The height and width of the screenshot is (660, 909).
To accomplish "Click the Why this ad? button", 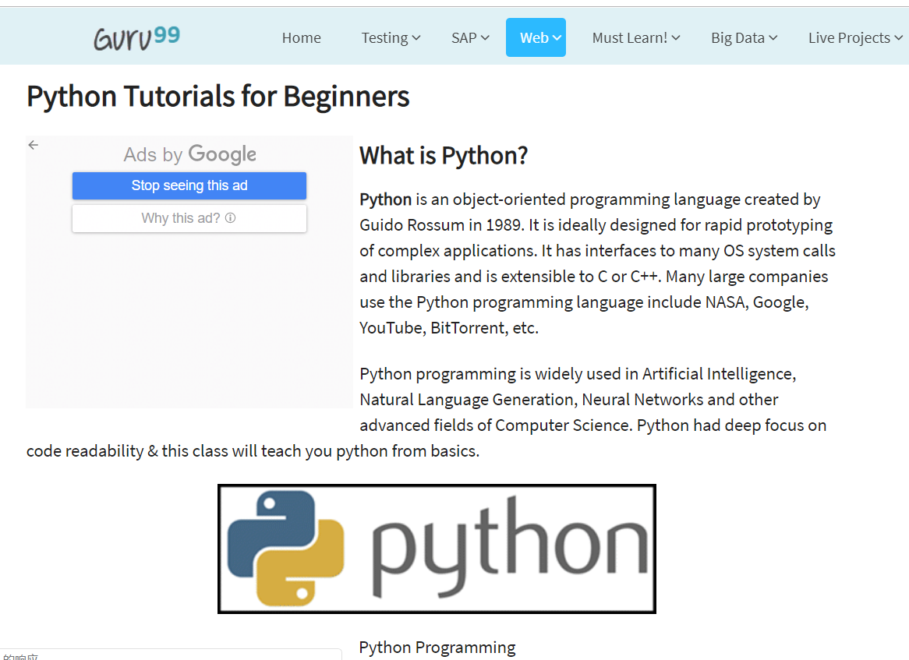I will click(189, 218).
